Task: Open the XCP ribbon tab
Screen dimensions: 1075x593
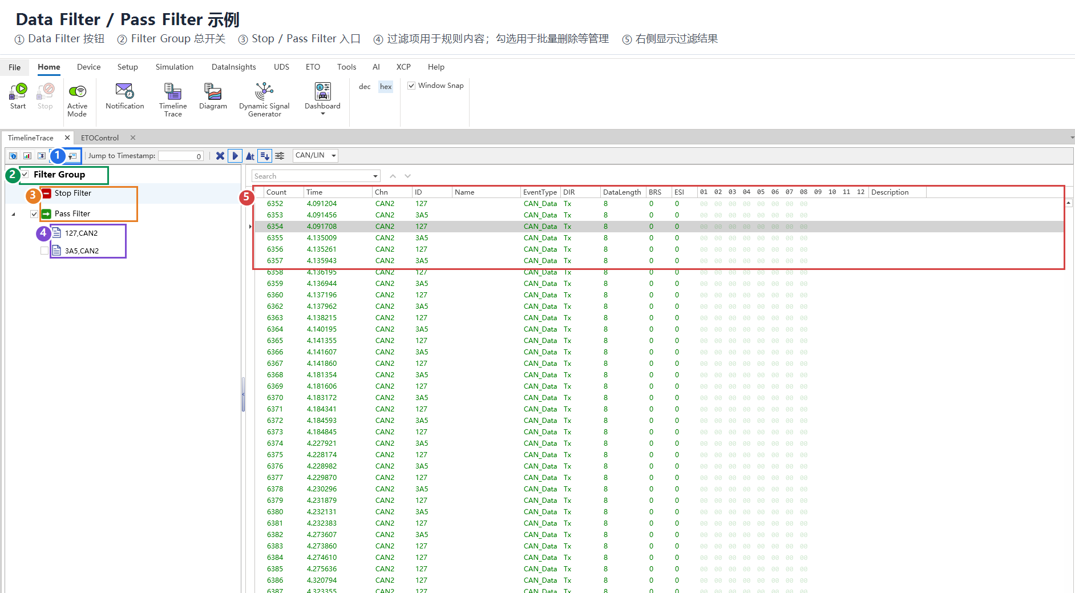Action: [x=403, y=67]
